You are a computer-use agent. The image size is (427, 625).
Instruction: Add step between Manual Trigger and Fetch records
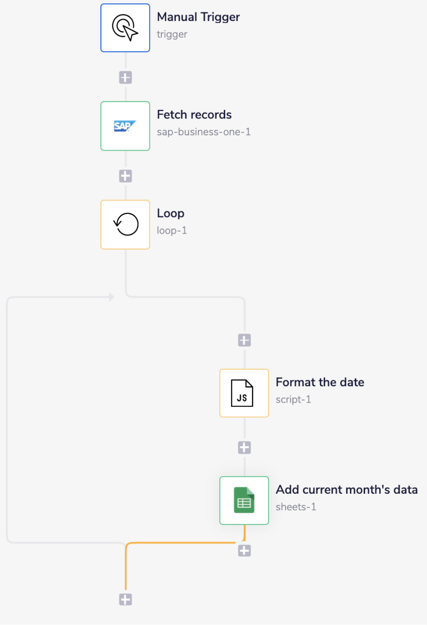[126, 77]
